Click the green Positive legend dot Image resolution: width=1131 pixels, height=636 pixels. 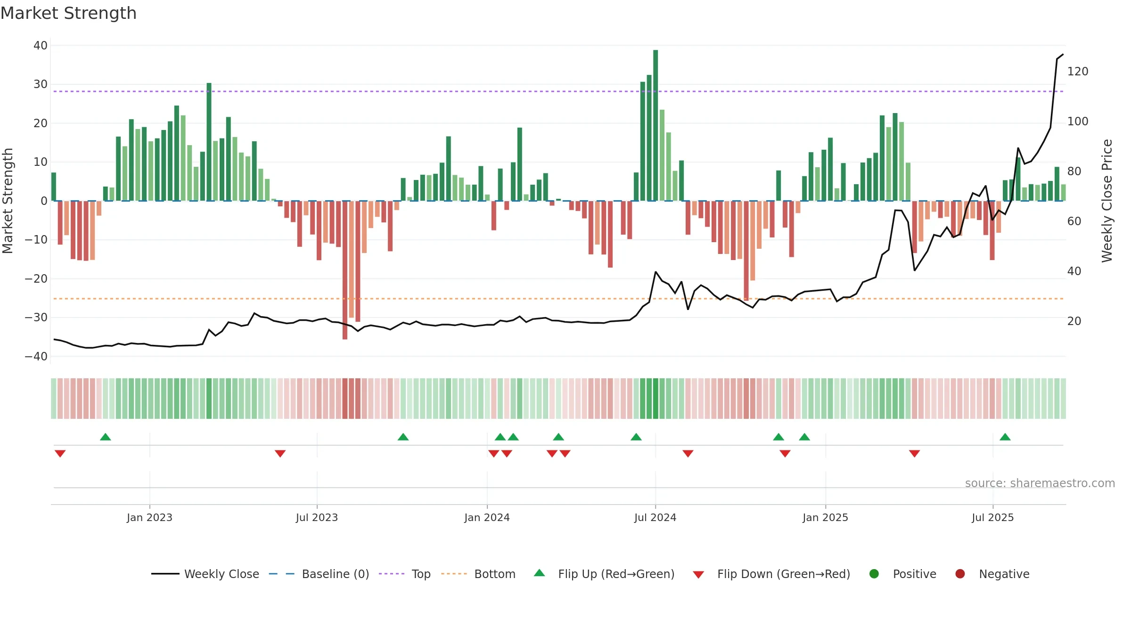pyautogui.click(x=874, y=573)
